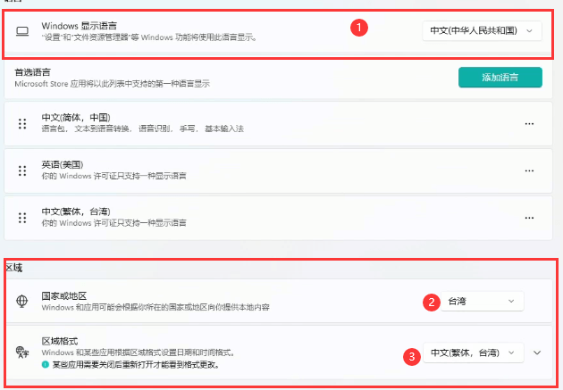The width and height of the screenshot is (563, 390).
Task: Click the globe icon beside 国家或地区
Action: click(22, 301)
